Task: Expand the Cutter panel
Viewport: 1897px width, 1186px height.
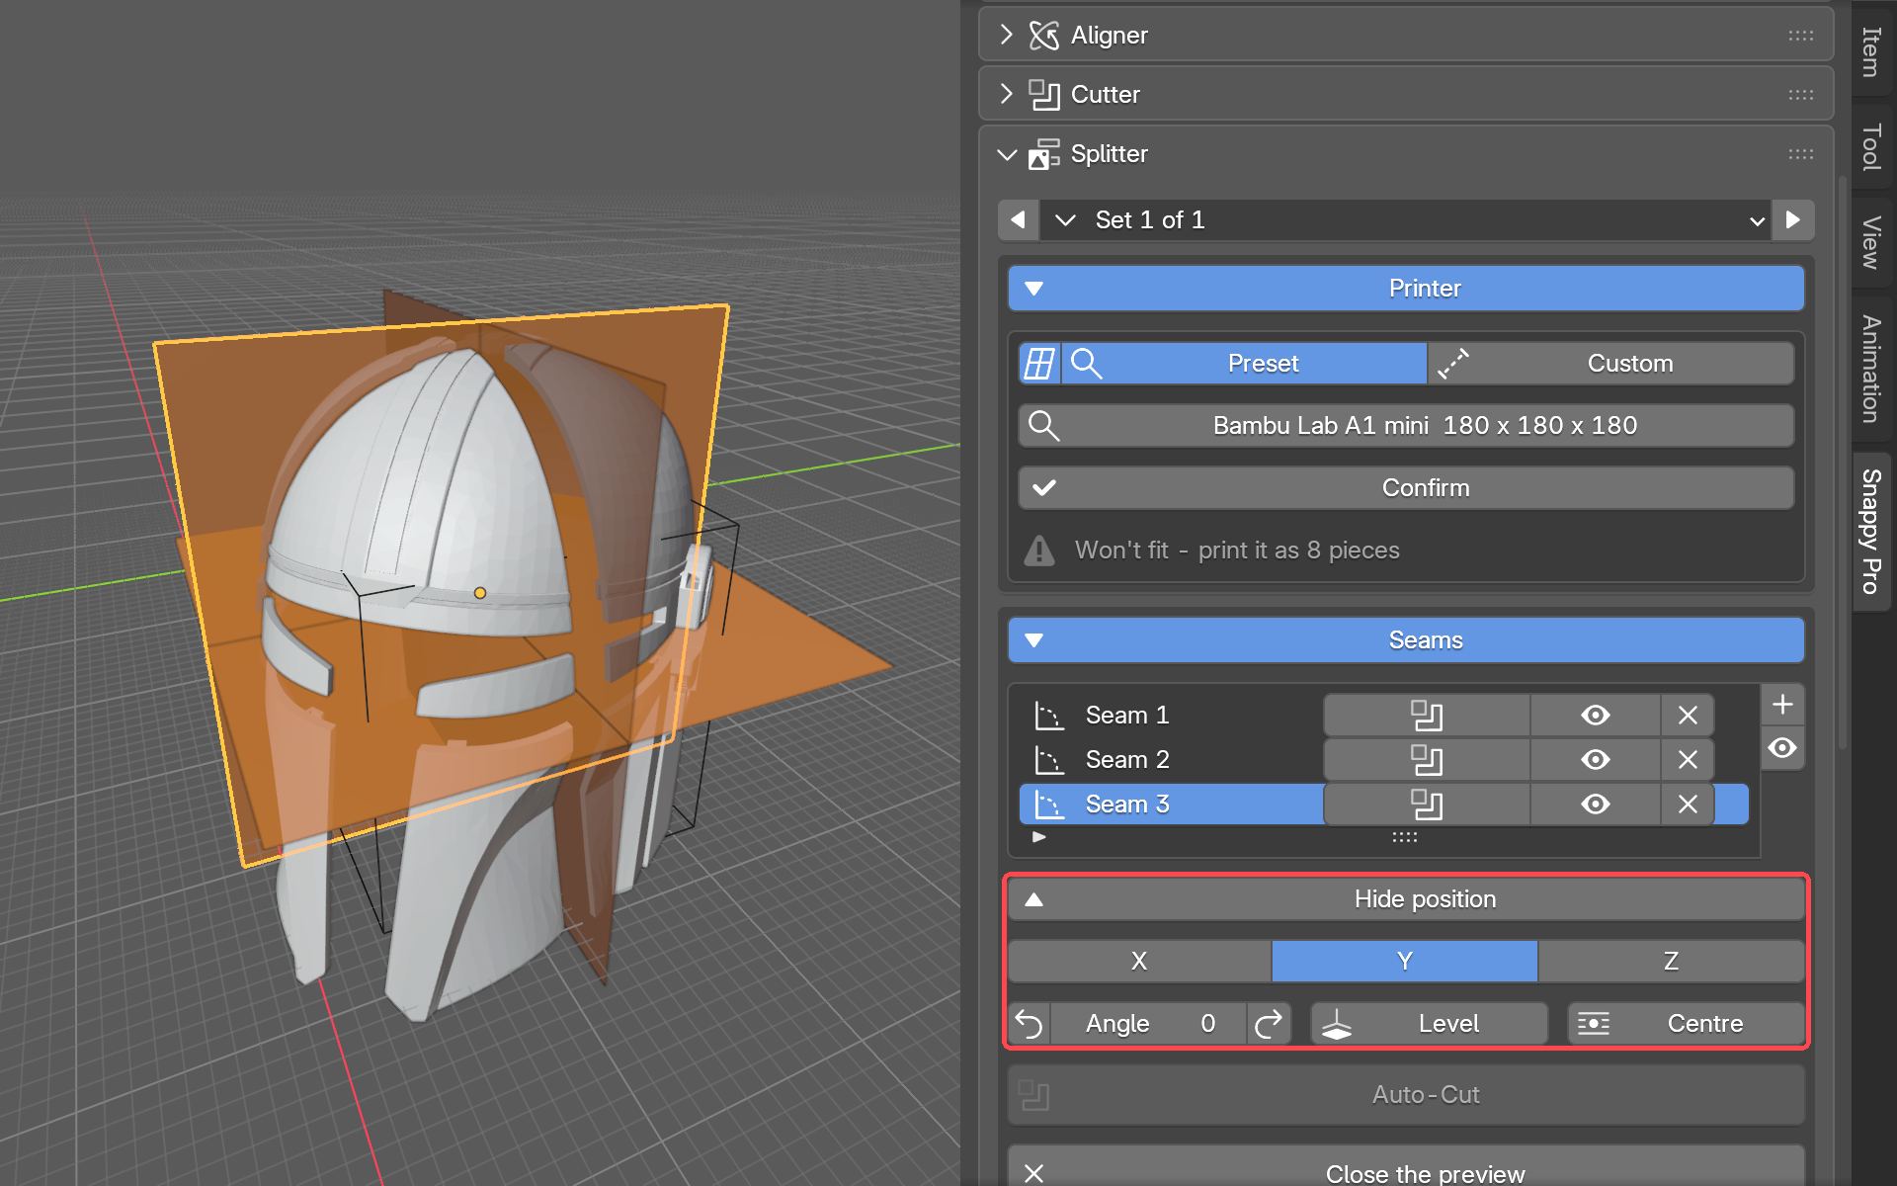Action: pyautogui.click(x=1406, y=95)
